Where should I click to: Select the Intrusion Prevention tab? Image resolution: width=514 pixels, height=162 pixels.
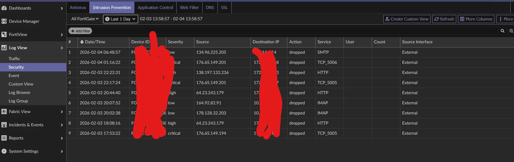112,8
